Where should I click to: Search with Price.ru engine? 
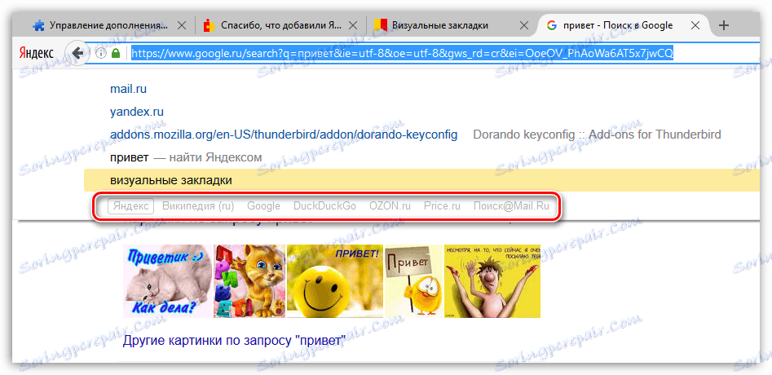442,206
